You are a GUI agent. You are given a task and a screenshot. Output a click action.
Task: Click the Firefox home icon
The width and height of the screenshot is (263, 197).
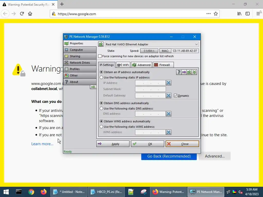click(30, 14)
